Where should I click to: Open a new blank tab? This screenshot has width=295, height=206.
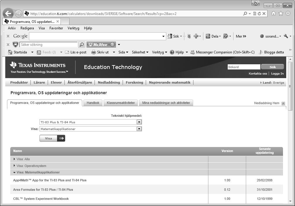click(x=65, y=21)
